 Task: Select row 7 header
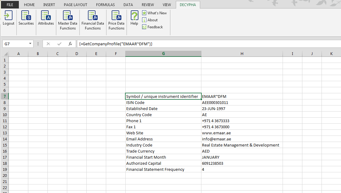[5, 97]
